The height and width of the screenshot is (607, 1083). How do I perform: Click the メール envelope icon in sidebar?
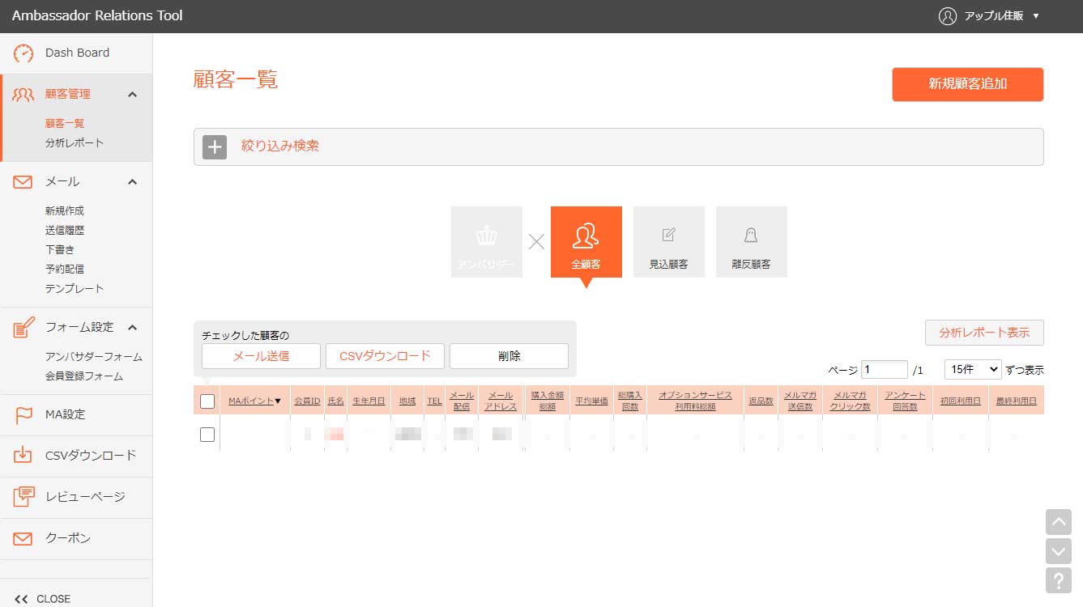tap(23, 182)
